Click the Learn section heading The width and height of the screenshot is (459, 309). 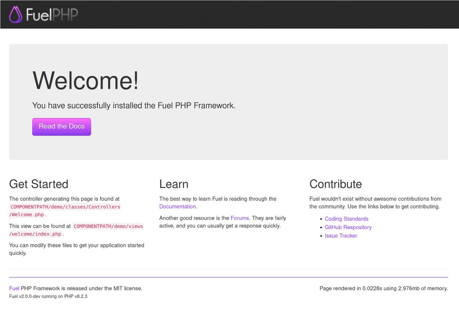[x=174, y=184]
